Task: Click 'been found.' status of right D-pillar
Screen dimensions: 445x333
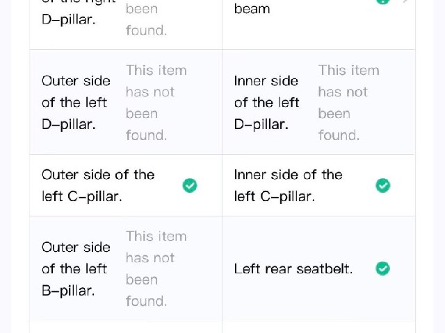Action: click(146, 19)
